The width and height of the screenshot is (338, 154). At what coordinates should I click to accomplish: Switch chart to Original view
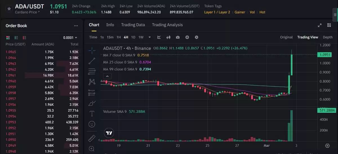coord(286,37)
